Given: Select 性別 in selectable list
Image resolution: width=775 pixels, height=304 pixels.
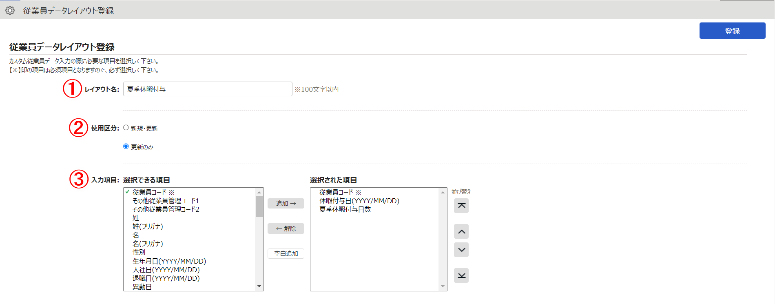Looking at the screenshot, I should (139, 252).
